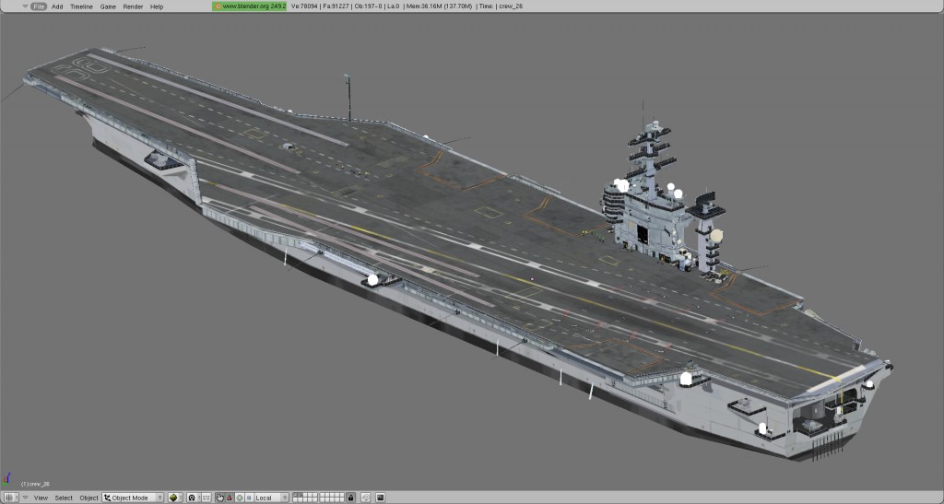Collapse the top header menus triangle

(x=25, y=6)
